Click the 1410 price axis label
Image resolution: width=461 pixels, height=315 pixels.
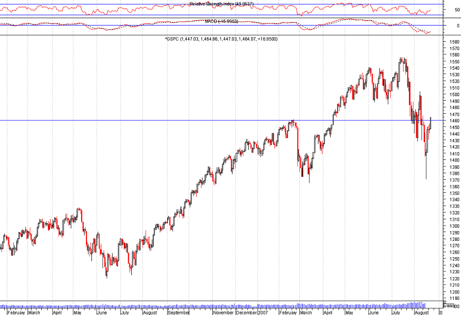point(455,154)
